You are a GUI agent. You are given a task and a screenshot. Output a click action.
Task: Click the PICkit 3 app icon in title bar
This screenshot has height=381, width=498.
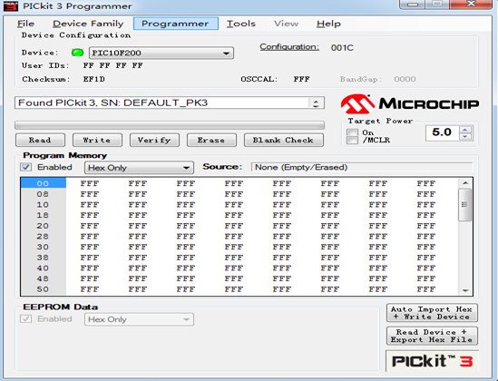click(x=10, y=6)
